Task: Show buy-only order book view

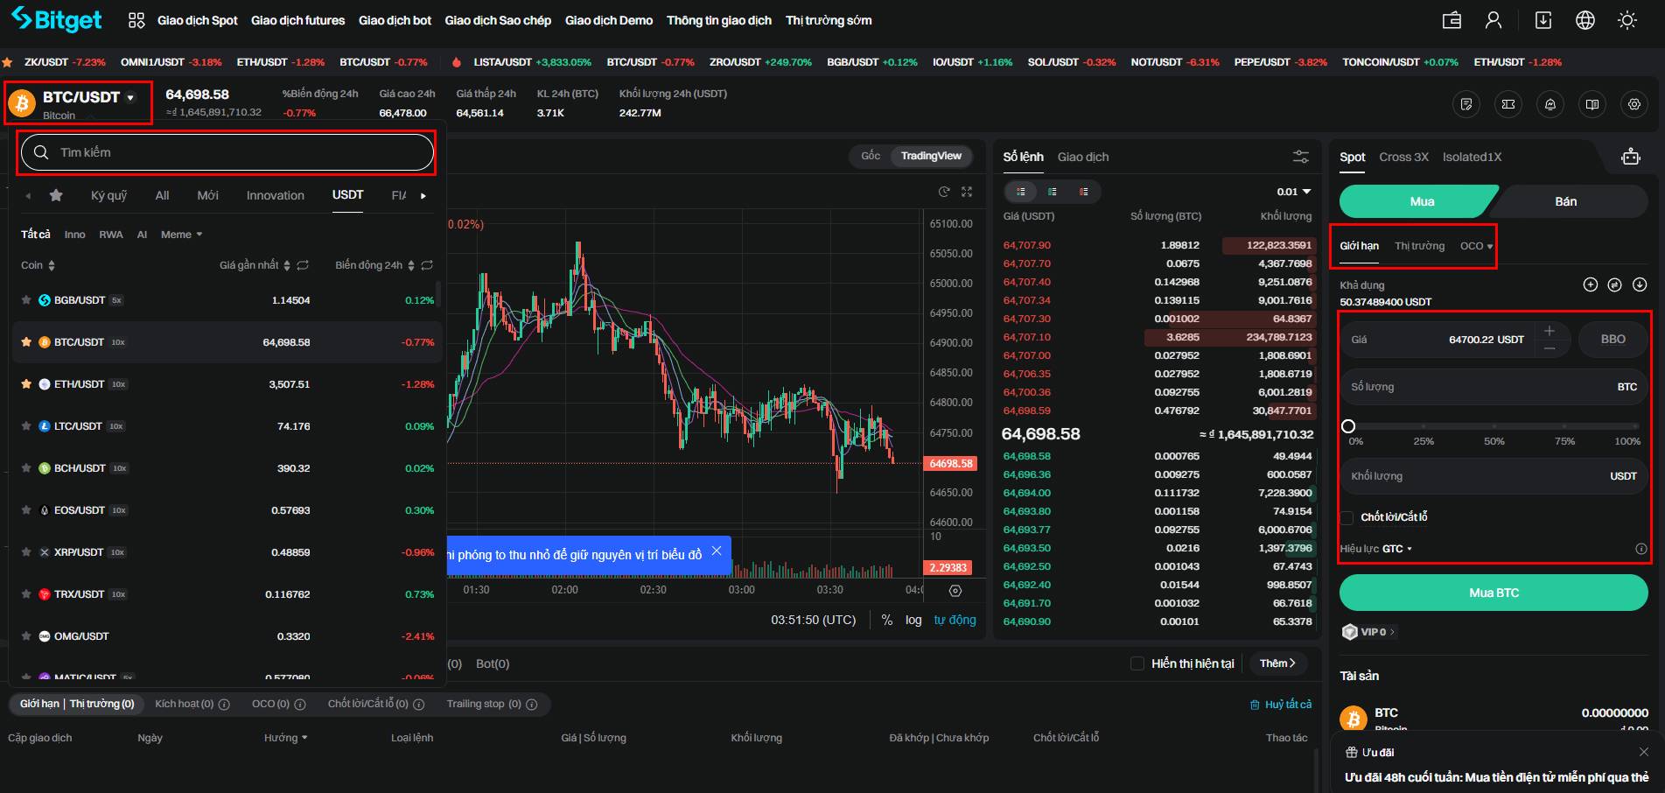Action: 1053,192
